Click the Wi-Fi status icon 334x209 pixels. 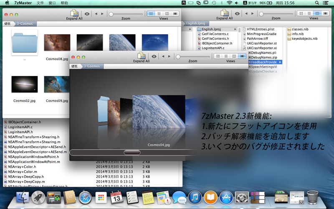[x=229, y=3]
